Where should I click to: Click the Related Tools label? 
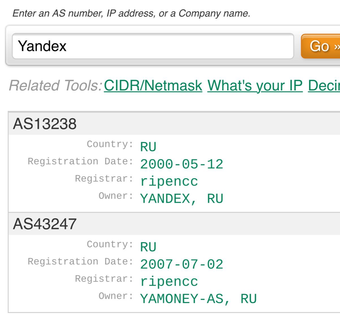[55, 85]
